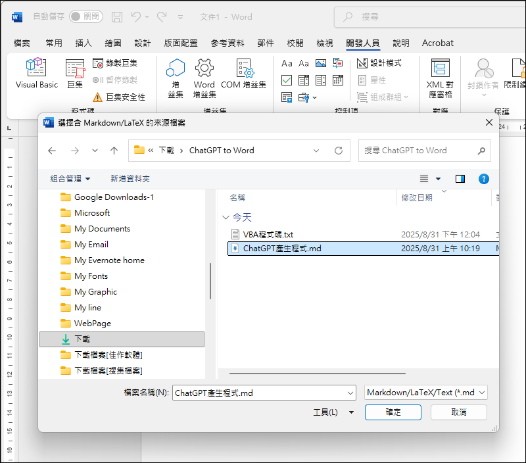Start recording a macro (錄製巨集)
Viewport: 526px width, 463px height.
[115, 63]
